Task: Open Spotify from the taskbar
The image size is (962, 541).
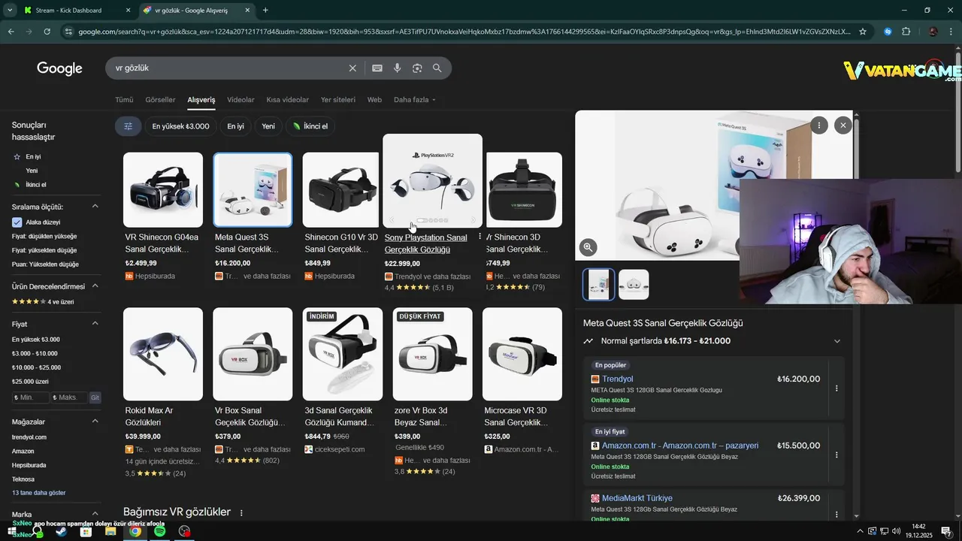Action: (159, 531)
